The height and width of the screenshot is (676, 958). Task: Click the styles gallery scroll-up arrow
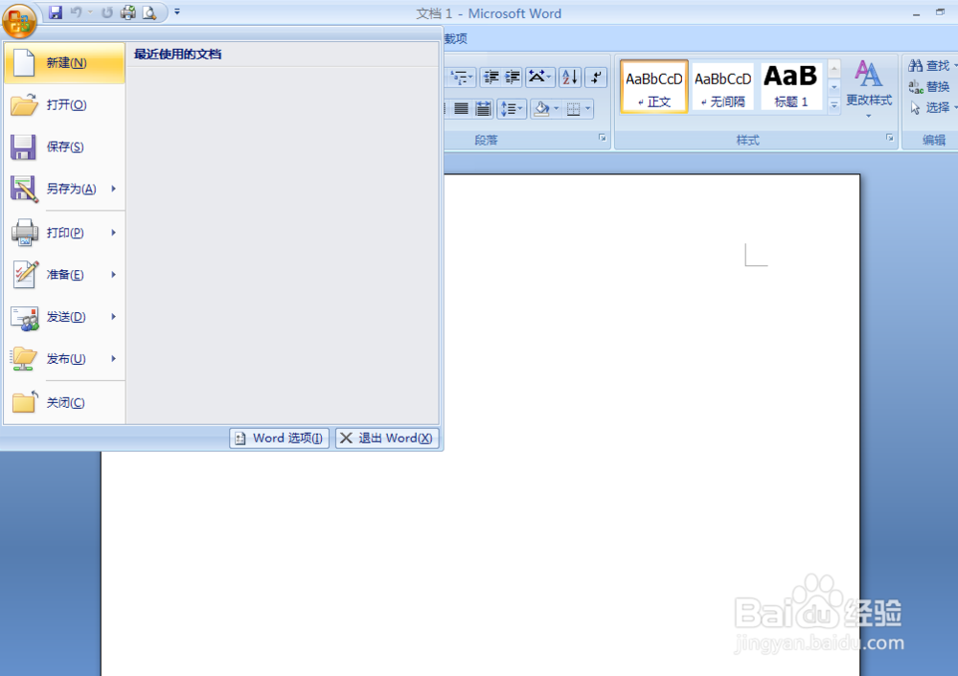pyautogui.click(x=834, y=69)
